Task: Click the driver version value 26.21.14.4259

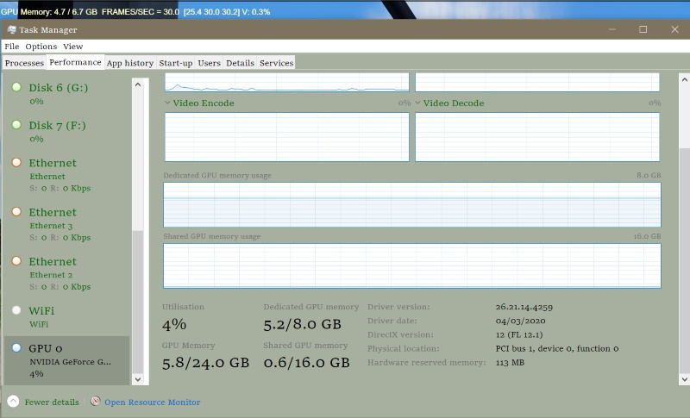Action: 524,307
